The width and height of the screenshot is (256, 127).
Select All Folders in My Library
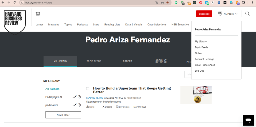pos(52,89)
